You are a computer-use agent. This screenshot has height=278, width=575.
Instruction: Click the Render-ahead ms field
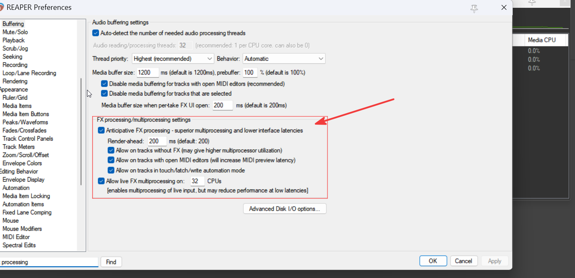pyautogui.click(x=157, y=141)
